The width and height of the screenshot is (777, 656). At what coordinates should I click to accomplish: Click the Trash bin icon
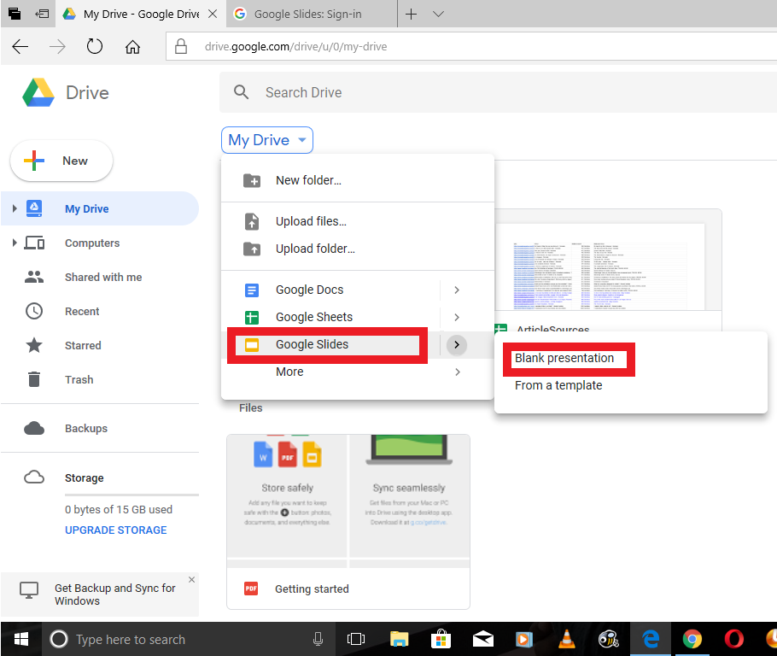(x=34, y=379)
